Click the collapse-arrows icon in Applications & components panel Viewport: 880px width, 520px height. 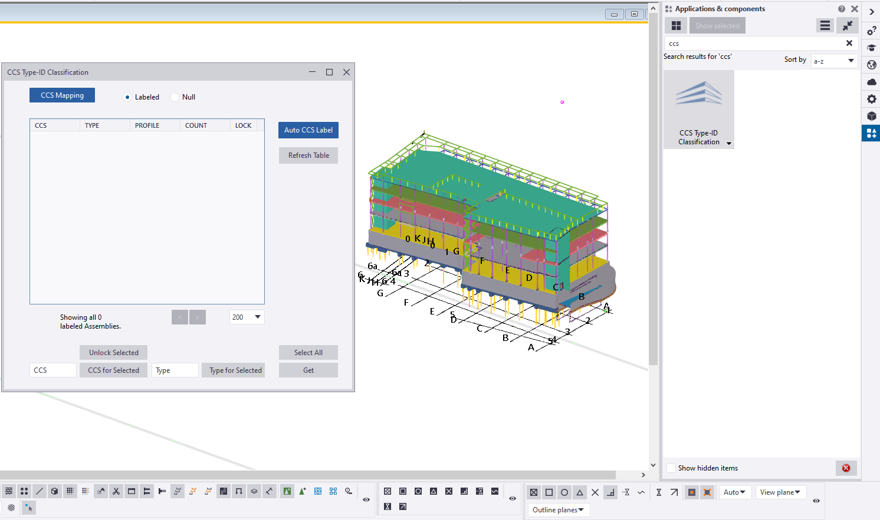[848, 25]
